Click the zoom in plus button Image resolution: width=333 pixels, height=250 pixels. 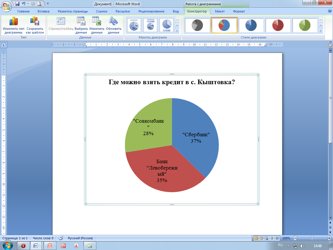click(x=329, y=238)
